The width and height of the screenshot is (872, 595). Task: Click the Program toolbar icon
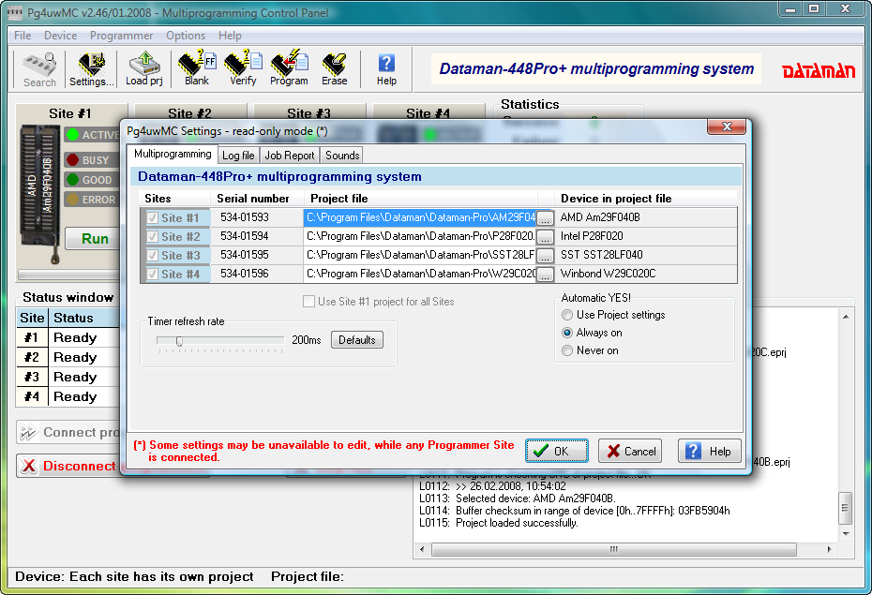point(289,69)
